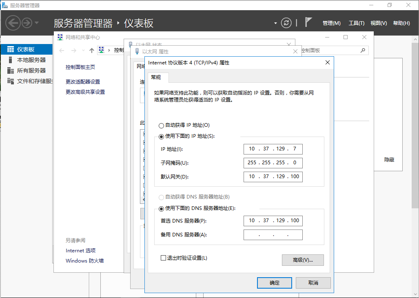This screenshot has height=298, width=419.
Task: Click the Server Manager back arrow button
Action: tap(13, 23)
